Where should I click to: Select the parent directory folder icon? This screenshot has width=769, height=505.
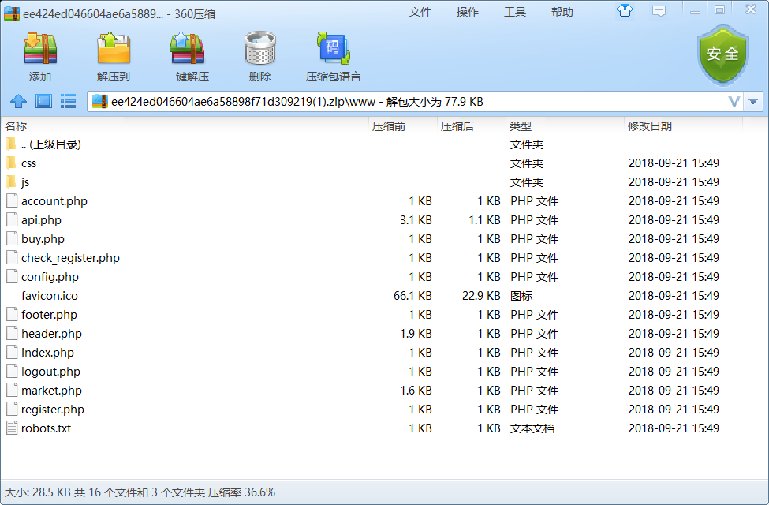coord(11,144)
